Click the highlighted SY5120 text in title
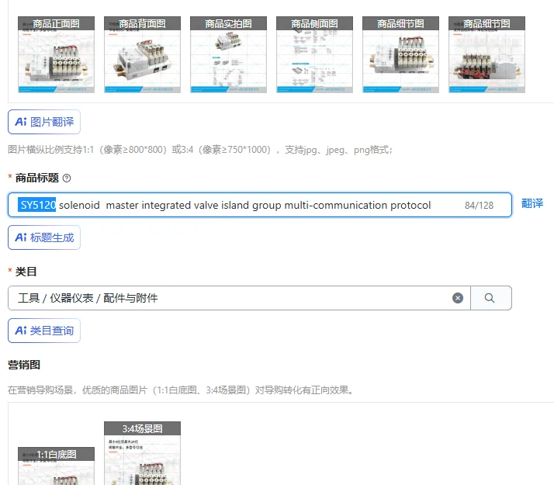The height and width of the screenshot is (485, 554). click(x=37, y=205)
